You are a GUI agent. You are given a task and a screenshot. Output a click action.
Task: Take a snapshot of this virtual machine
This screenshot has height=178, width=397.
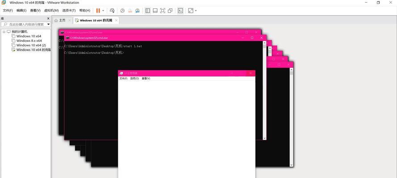click(x=122, y=11)
